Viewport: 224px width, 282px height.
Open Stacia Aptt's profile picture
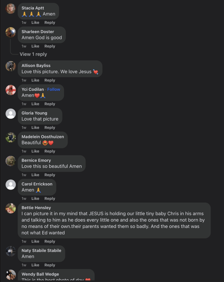click(x=11, y=9)
